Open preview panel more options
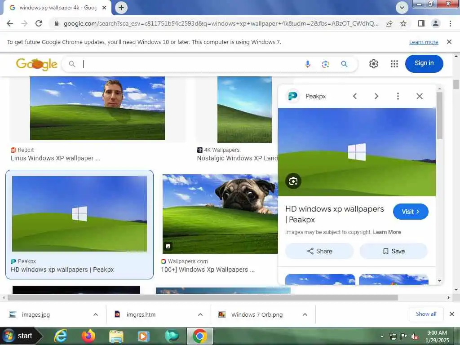This screenshot has width=460, height=345. (398, 96)
